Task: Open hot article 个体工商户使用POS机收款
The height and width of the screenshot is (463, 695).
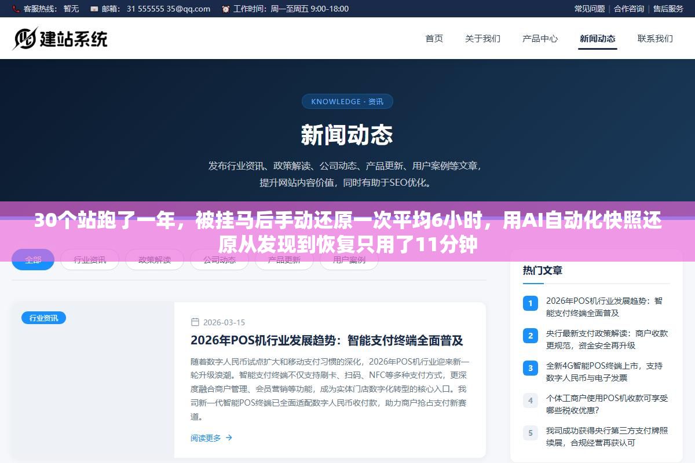Action: 607,404
